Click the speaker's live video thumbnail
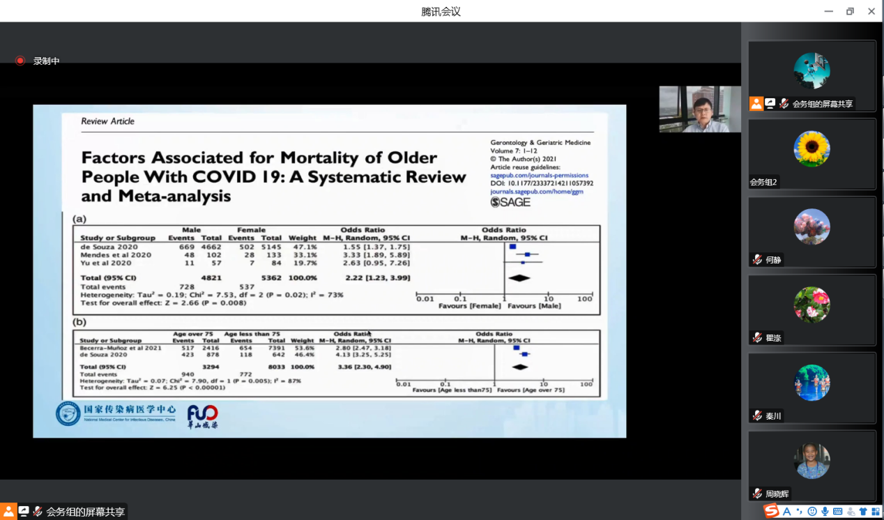 tap(700, 109)
